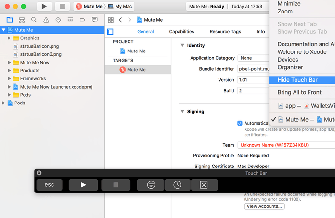The height and width of the screenshot is (218, 335).
Task: Switch to the Info tab
Action: point(261,32)
